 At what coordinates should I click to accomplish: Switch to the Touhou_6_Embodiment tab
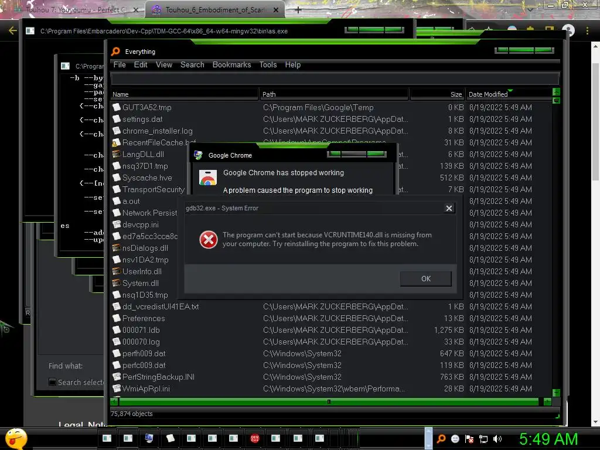click(214, 10)
